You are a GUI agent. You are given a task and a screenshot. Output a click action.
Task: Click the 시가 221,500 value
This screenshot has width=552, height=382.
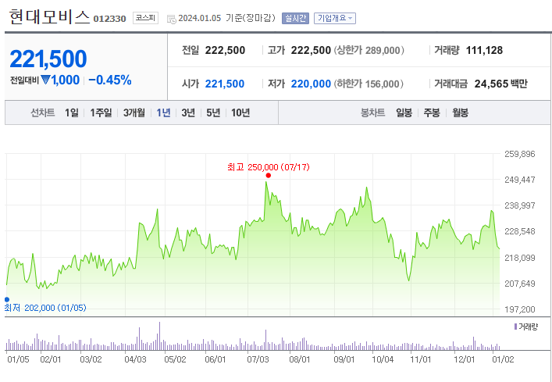click(225, 84)
